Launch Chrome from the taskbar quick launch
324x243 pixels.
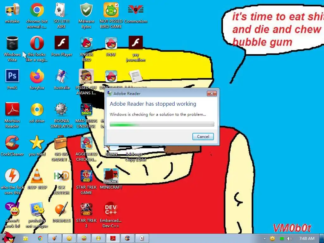[40, 239]
